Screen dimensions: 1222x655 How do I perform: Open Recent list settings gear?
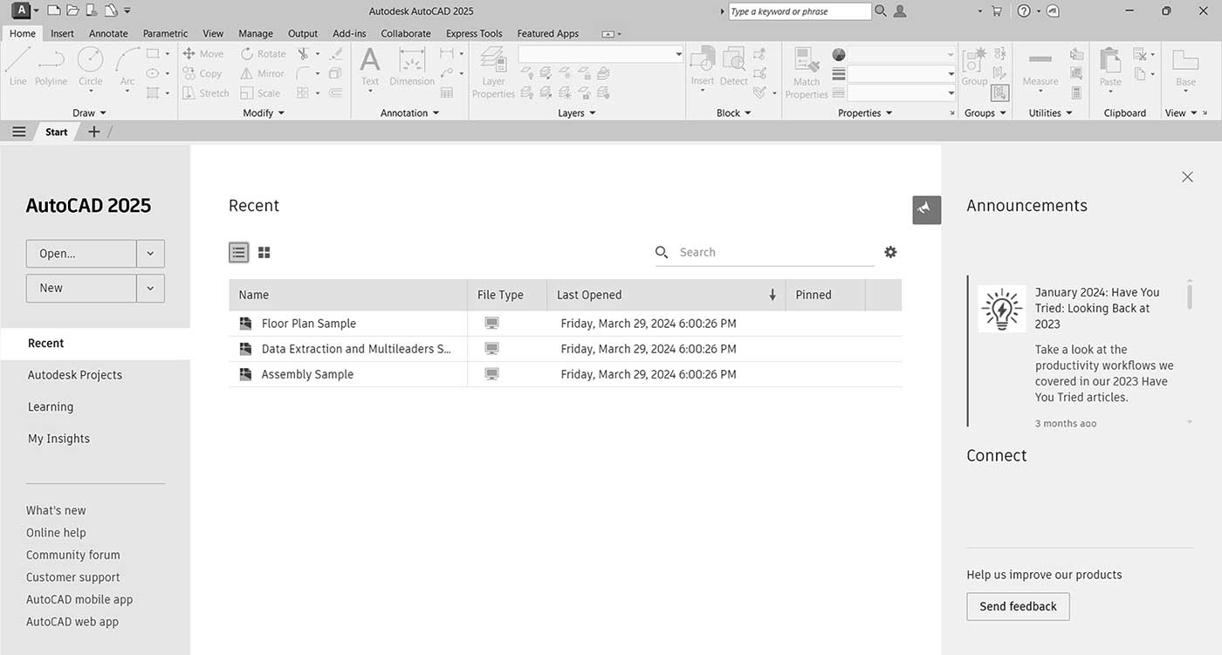890,252
